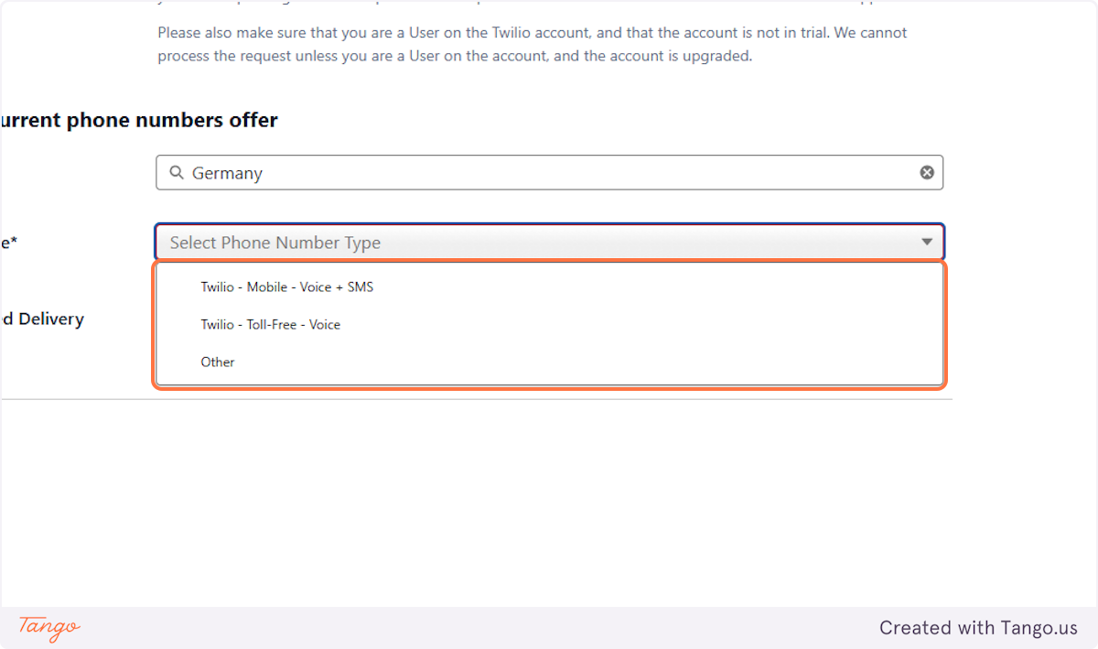Click the Guaranteed Delivery label
Image resolution: width=1098 pixels, height=649 pixels.
[x=41, y=319]
